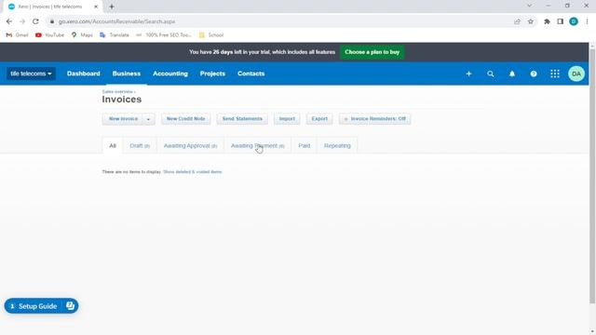Screen dimensions: 596x335
Task: Open the YouTube bookmark
Action: [49, 35]
